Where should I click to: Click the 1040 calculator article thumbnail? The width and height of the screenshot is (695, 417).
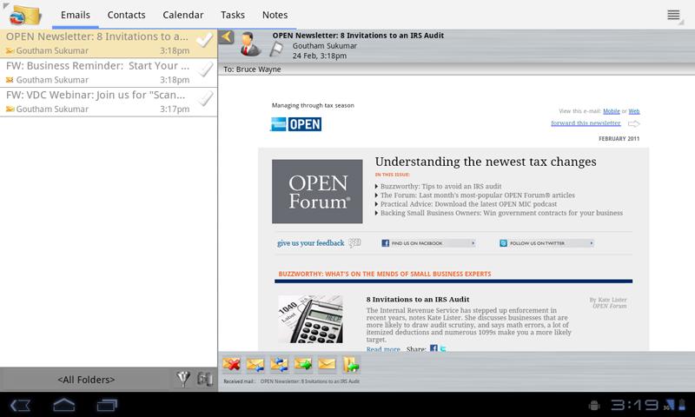[310, 319]
